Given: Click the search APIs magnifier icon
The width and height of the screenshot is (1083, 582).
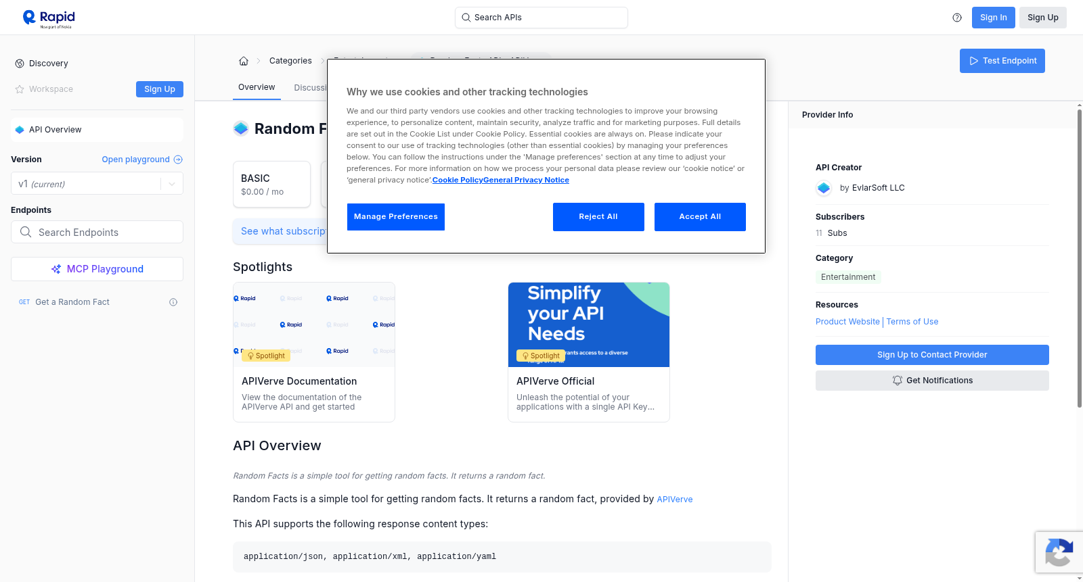Looking at the screenshot, I should 466,18.
